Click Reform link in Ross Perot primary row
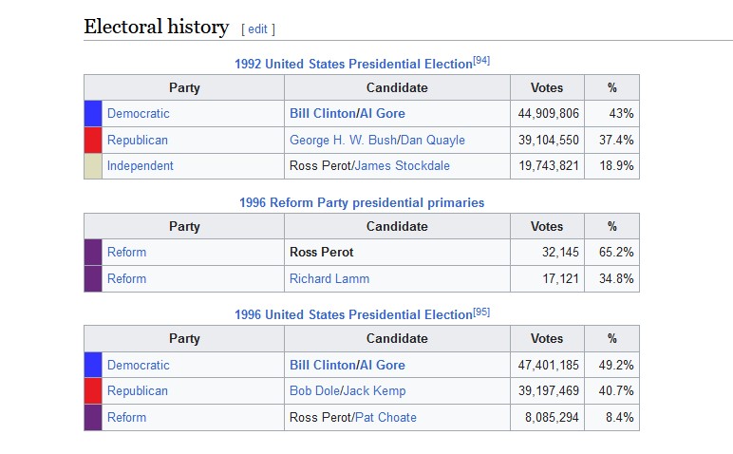The height and width of the screenshot is (454, 733). (126, 253)
